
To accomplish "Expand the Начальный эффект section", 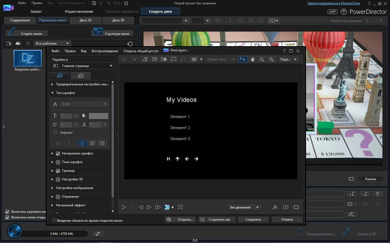I will coord(52,205).
